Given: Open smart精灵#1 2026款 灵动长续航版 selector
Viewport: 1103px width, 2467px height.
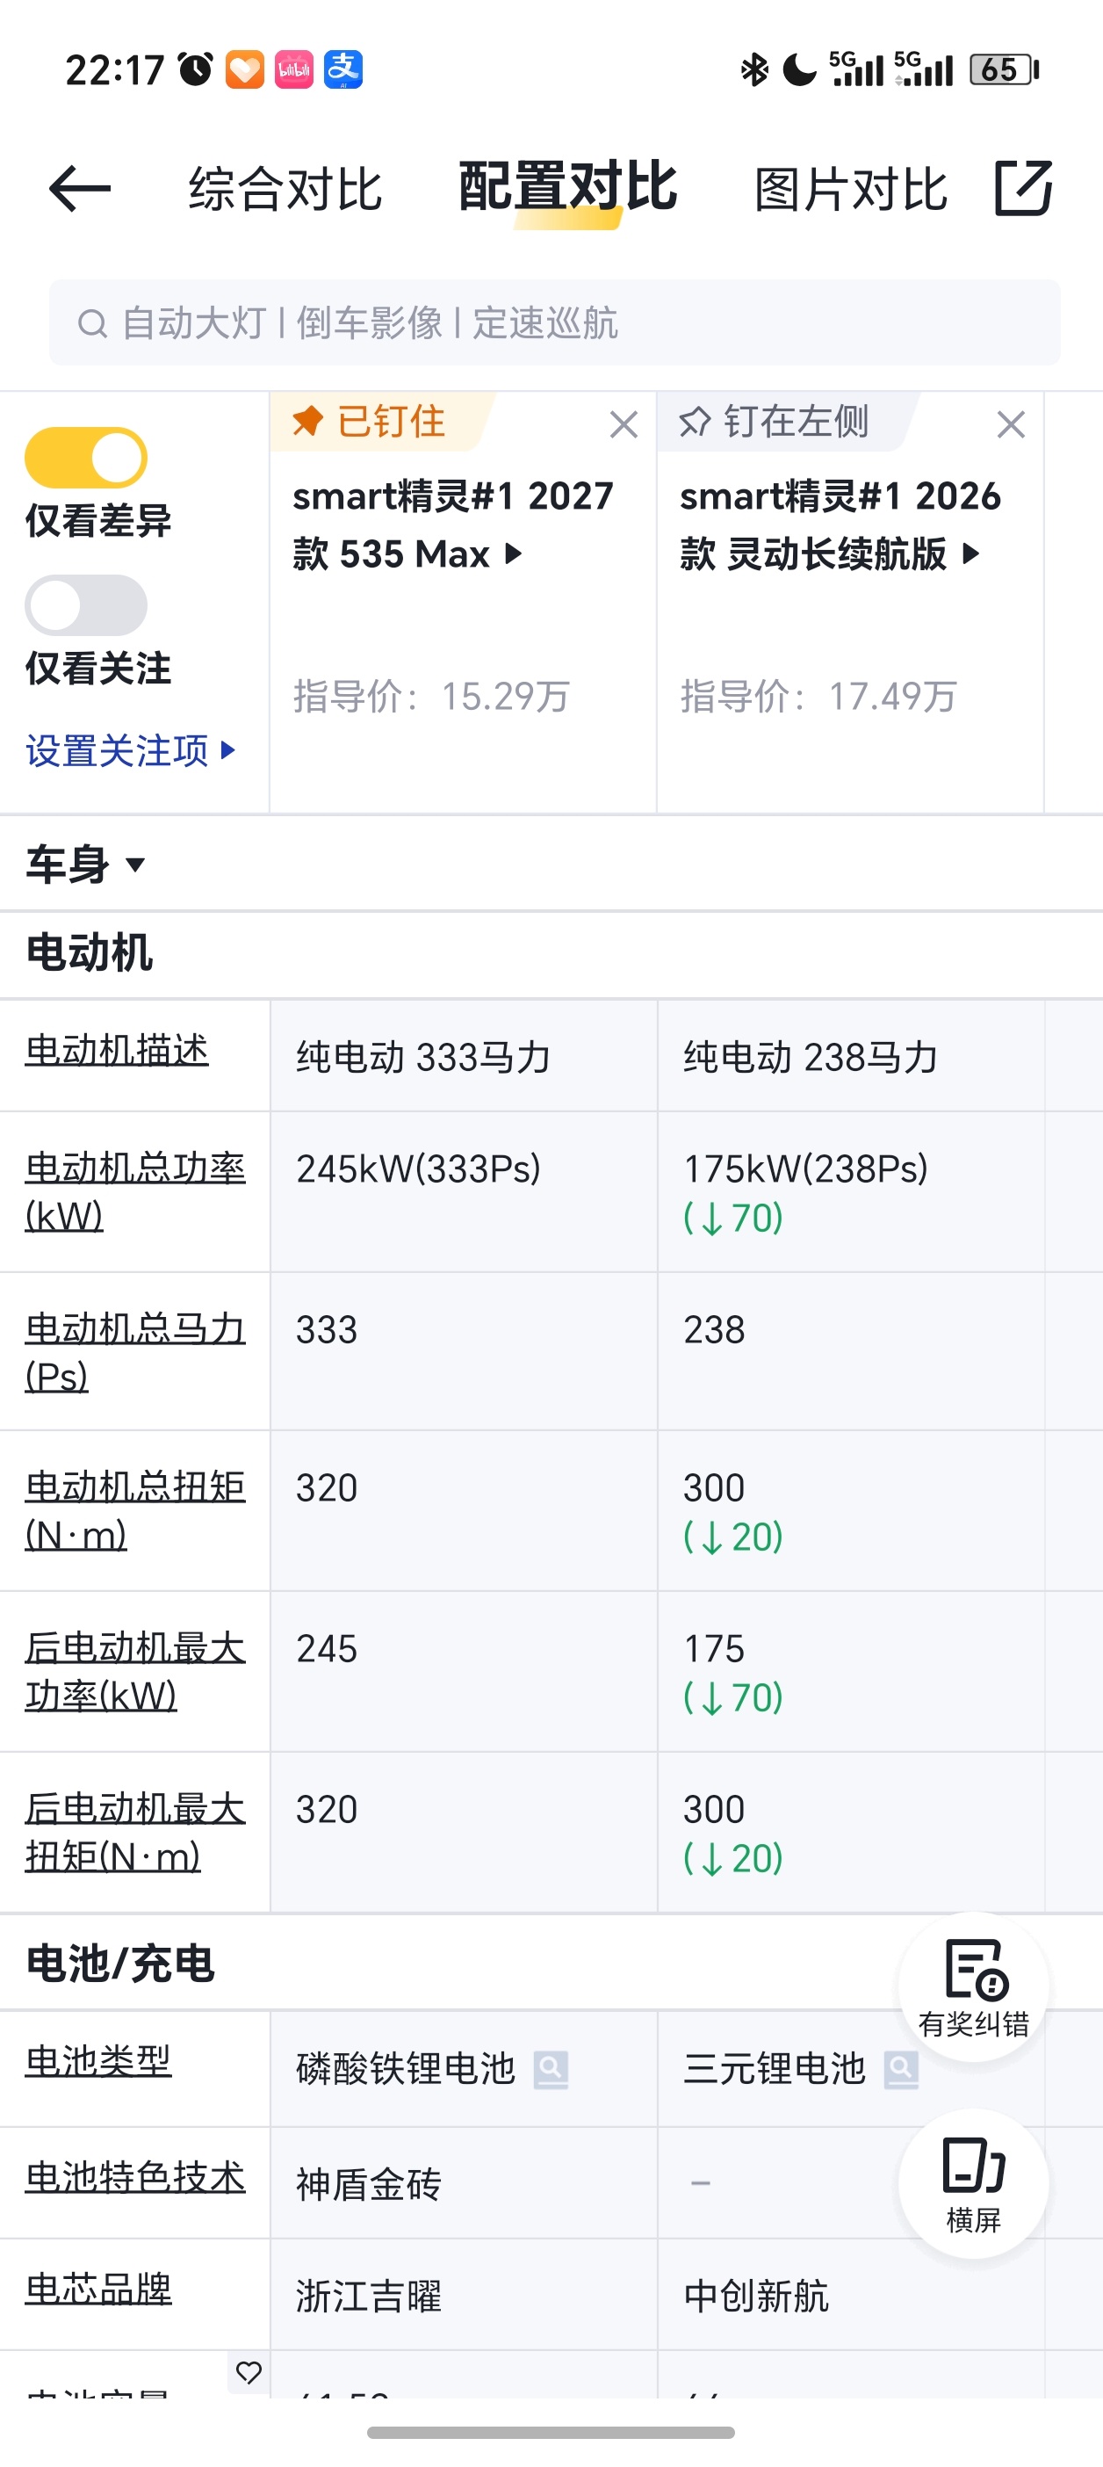Looking at the screenshot, I should pyautogui.click(x=840, y=525).
